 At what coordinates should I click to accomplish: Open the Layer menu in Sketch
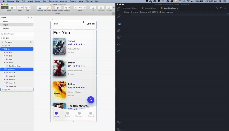coord(38,1)
